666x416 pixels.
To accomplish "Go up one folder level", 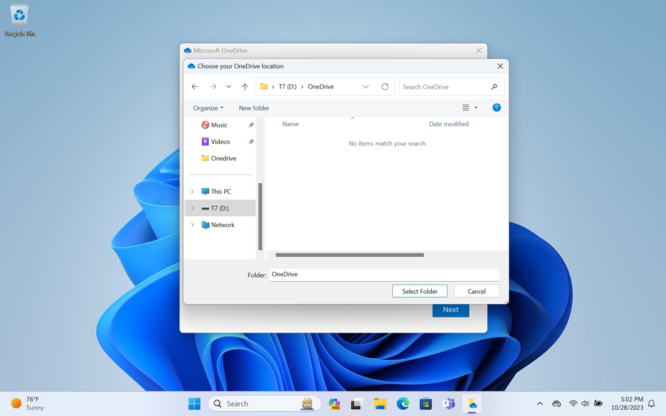I will point(245,87).
